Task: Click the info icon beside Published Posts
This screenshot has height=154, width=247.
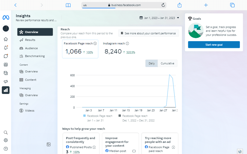Action: tap(94, 147)
